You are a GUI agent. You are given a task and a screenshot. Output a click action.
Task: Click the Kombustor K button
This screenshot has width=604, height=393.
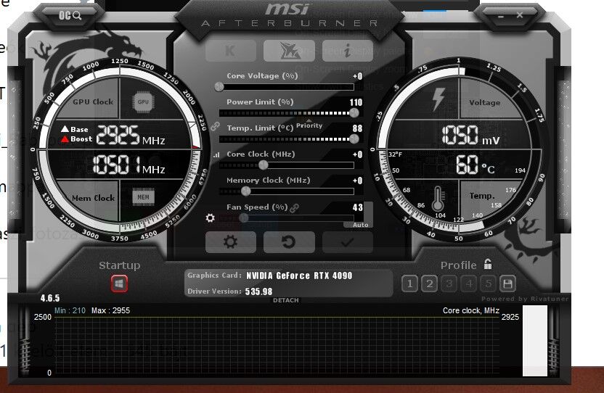[230, 51]
